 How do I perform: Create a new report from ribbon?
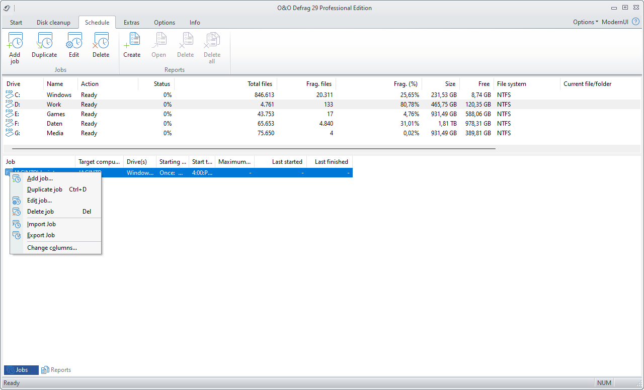tap(132, 41)
